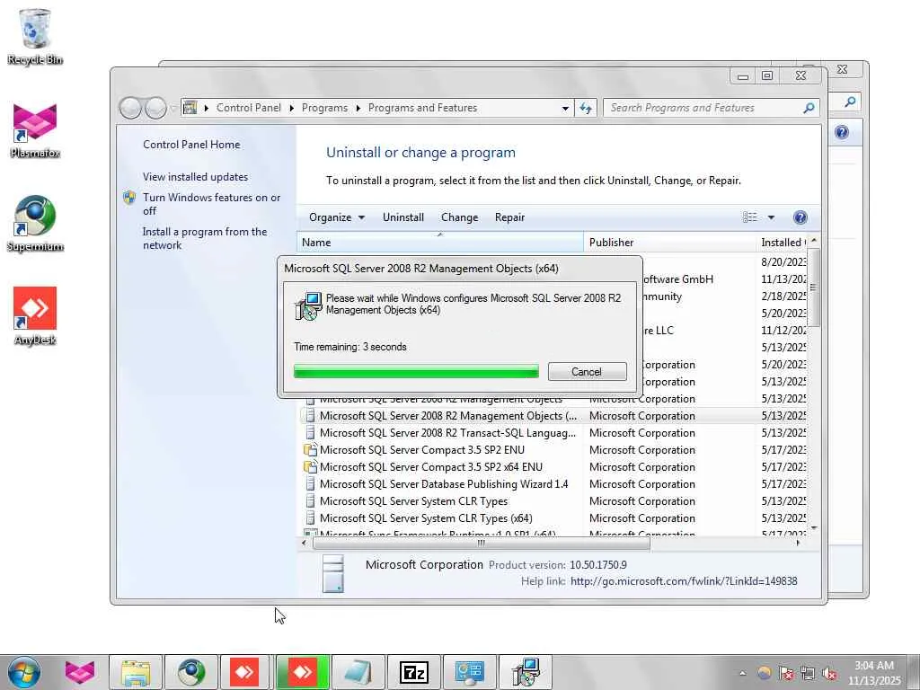Screen dimensions: 920x690
Task: Click the Forward navigation button
Action: [x=155, y=108]
